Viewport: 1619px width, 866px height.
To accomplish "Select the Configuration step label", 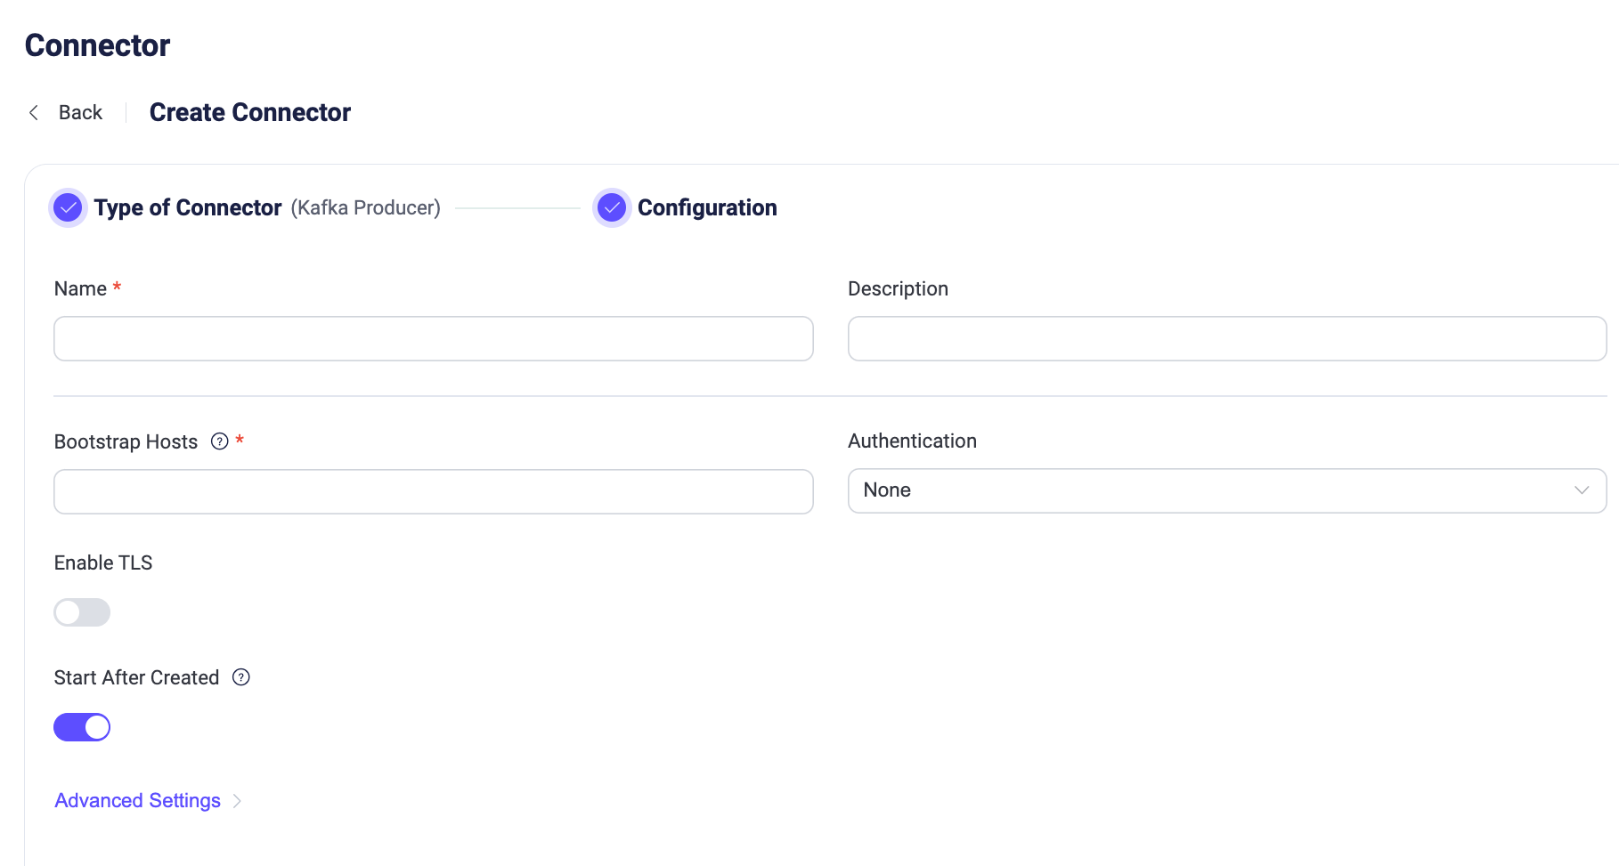I will (x=707, y=208).
